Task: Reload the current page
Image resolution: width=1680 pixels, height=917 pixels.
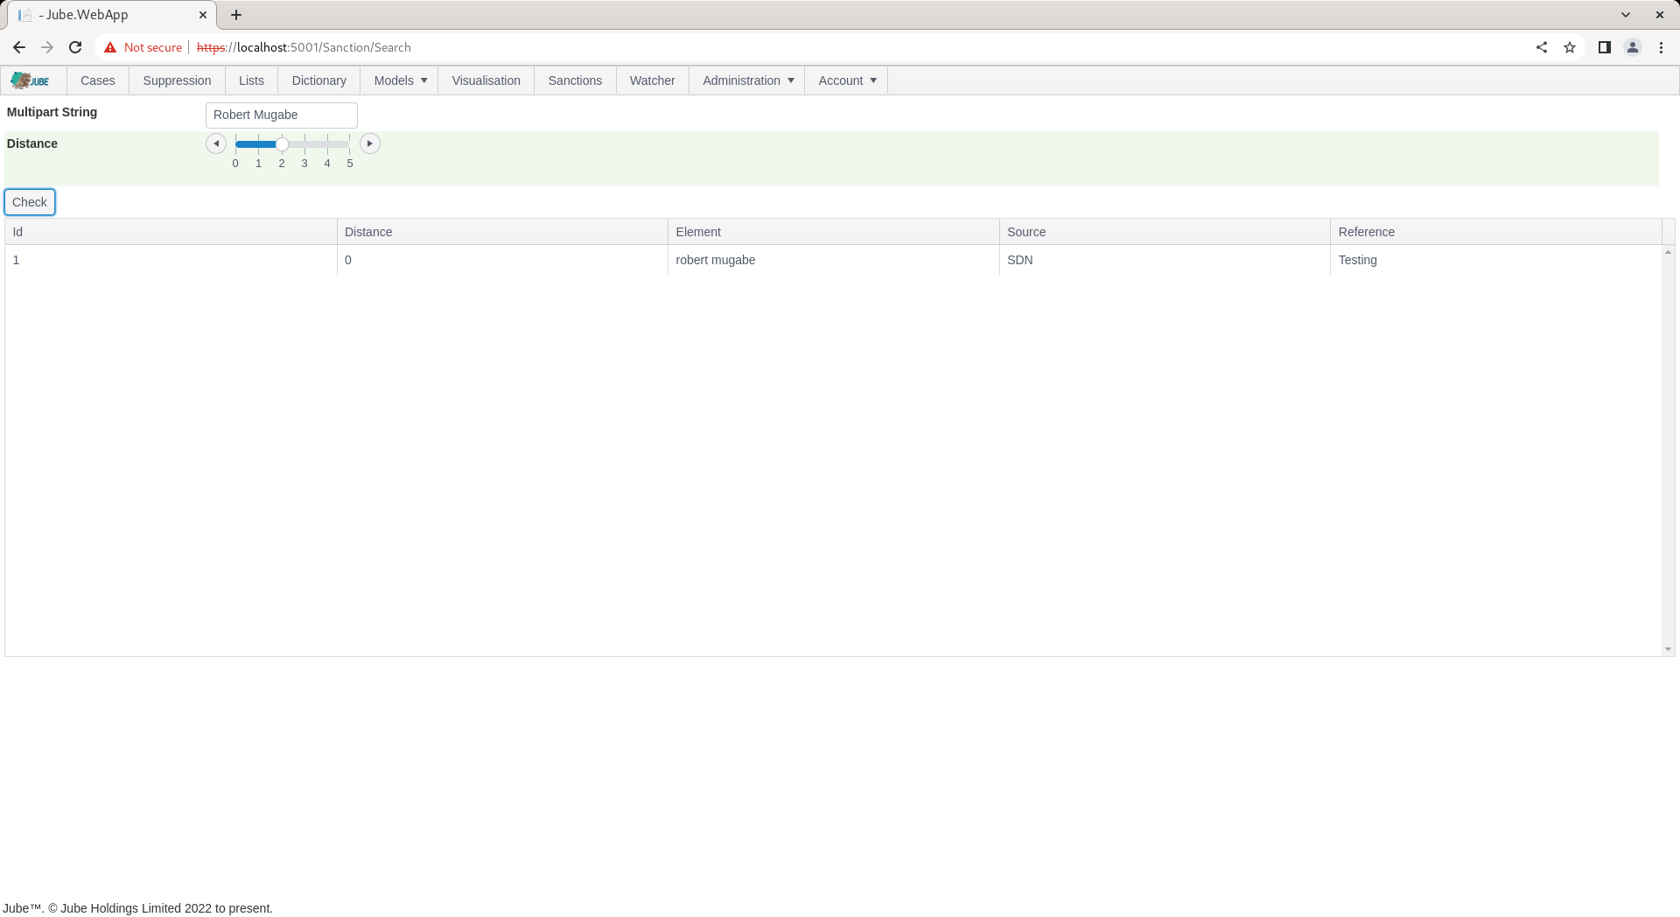Action: tap(75, 47)
